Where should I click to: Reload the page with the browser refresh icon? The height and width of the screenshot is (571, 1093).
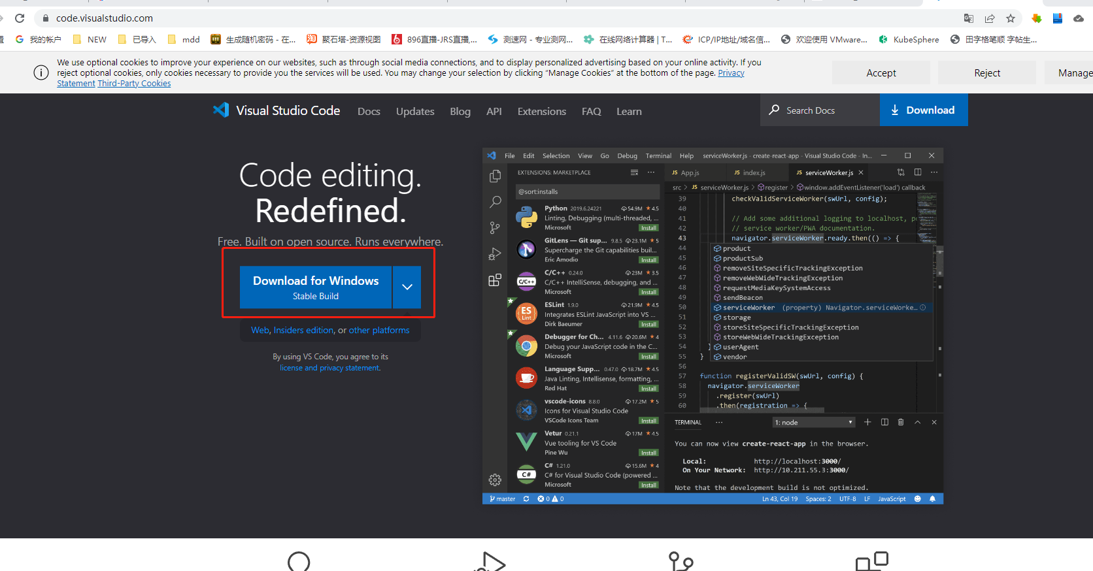tap(20, 18)
